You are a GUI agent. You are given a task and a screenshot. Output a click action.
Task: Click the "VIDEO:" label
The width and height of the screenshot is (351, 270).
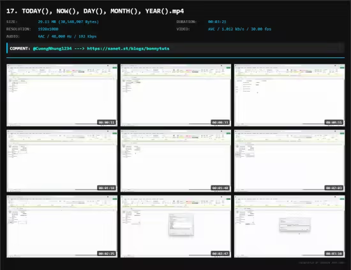[x=183, y=29]
